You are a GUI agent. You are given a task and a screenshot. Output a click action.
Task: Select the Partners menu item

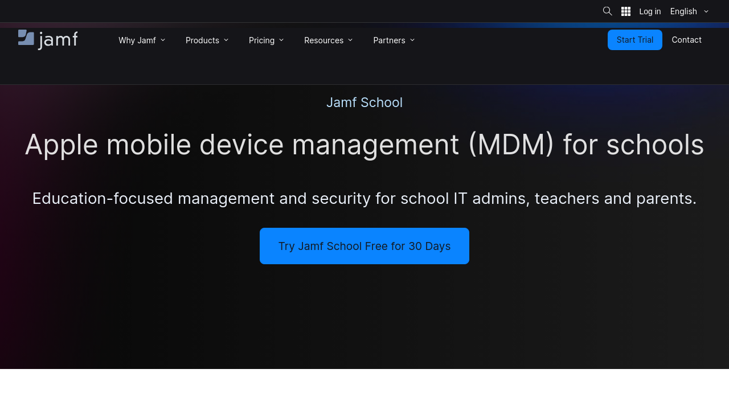tap(389, 40)
